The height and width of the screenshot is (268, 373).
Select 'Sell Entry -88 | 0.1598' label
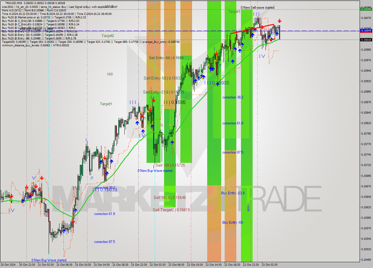(x=166, y=58)
